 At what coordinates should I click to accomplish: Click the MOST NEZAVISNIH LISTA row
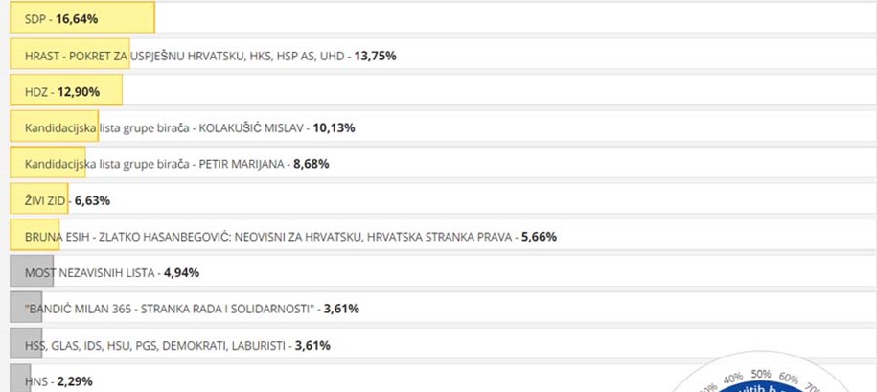point(443,271)
